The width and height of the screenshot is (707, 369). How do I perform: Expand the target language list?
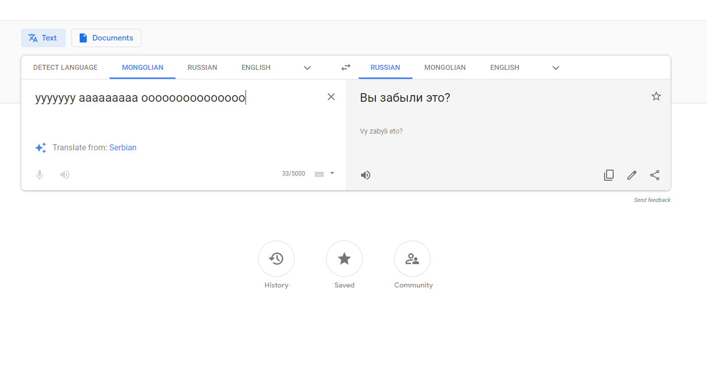tap(556, 68)
